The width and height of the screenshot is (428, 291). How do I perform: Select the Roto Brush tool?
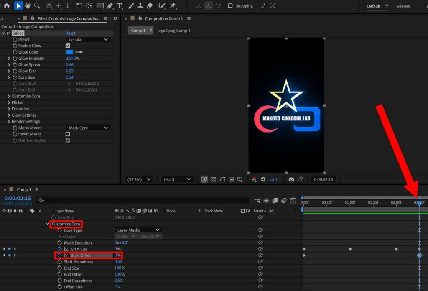[162, 6]
